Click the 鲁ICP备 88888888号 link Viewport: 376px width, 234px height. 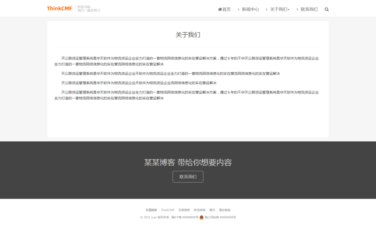(185, 217)
